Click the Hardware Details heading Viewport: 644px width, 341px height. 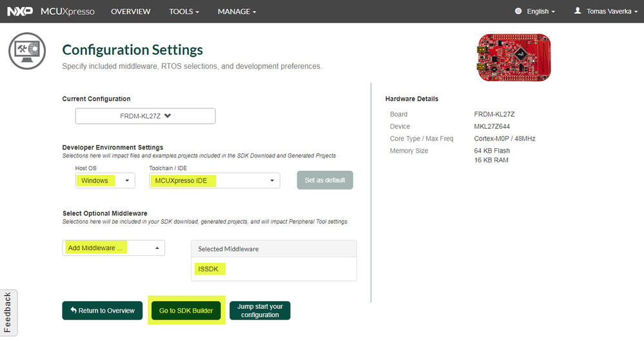coord(411,99)
